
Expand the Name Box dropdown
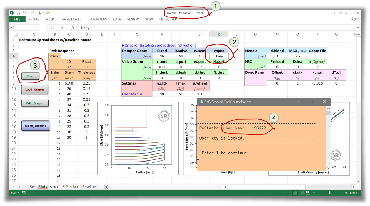pos(36,27)
